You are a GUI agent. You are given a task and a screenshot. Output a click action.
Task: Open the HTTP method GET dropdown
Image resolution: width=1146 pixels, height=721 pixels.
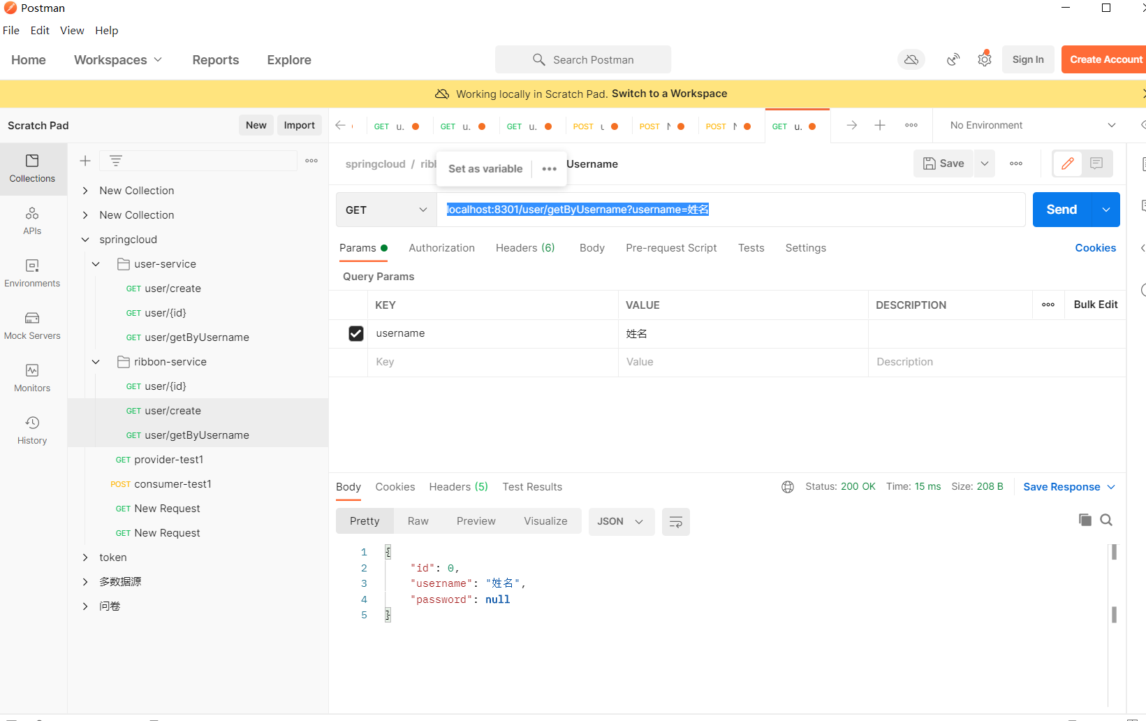[386, 210]
